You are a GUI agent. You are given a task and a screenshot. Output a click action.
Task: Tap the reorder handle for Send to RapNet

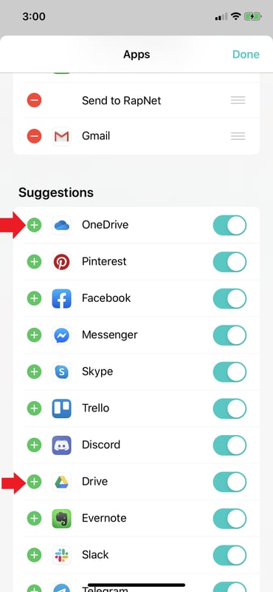tap(238, 101)
